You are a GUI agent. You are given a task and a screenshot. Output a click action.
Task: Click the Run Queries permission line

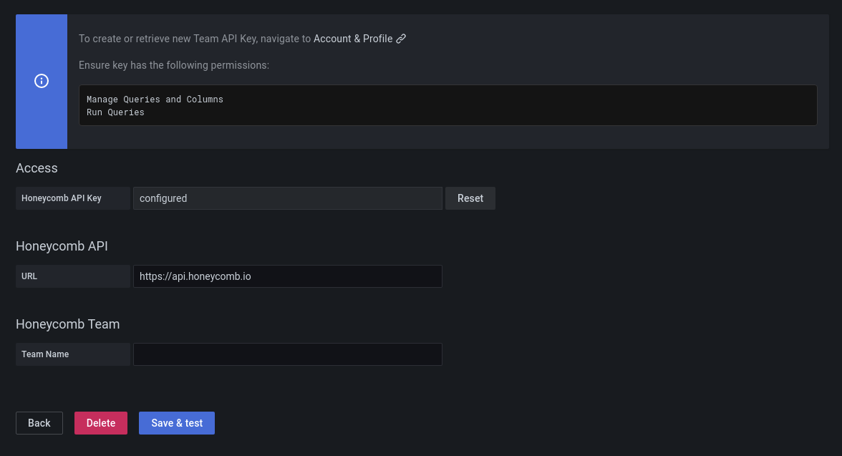pyautogui.click(x=115, y=112)
